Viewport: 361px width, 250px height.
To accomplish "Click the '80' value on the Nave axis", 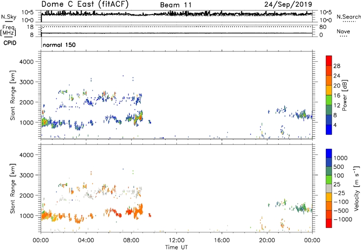I will pyautogui.click(x=323, y=27).
